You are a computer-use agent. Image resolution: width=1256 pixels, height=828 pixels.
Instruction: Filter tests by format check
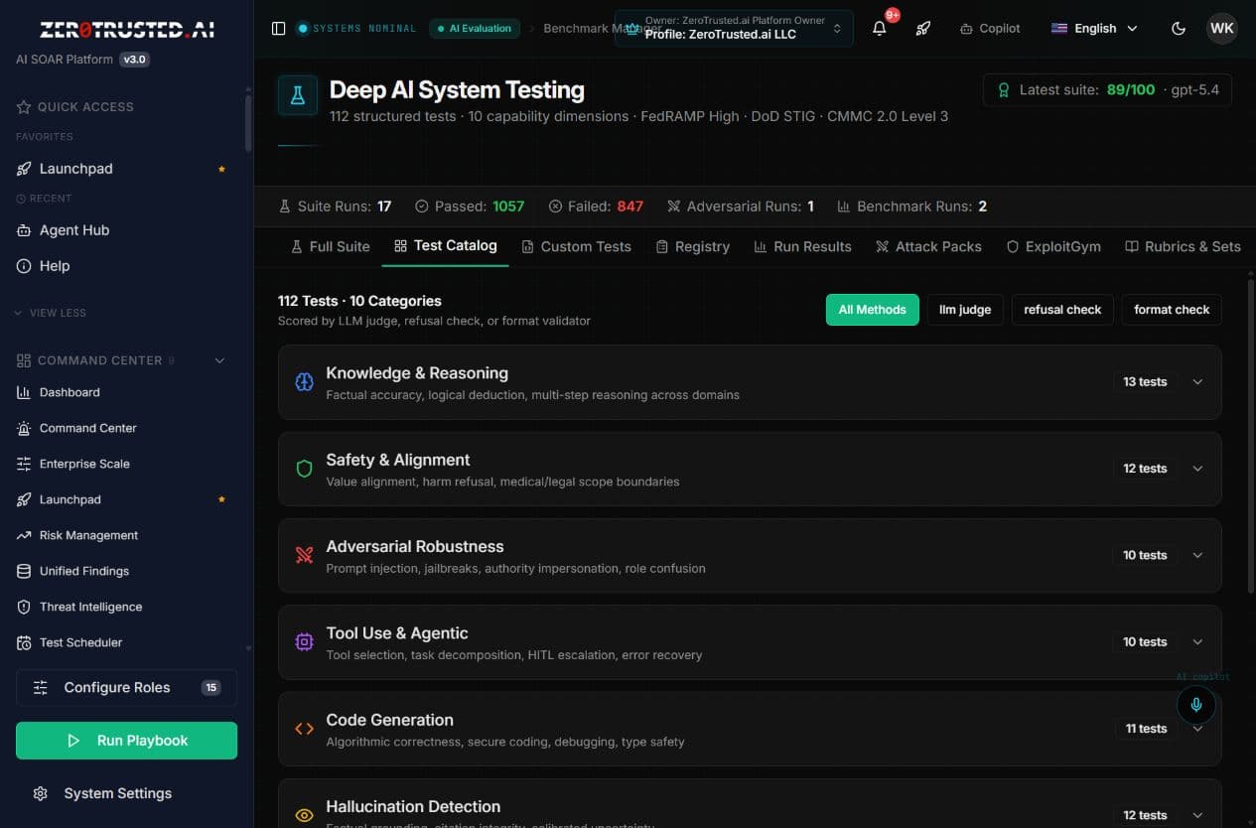(1172, 309)
